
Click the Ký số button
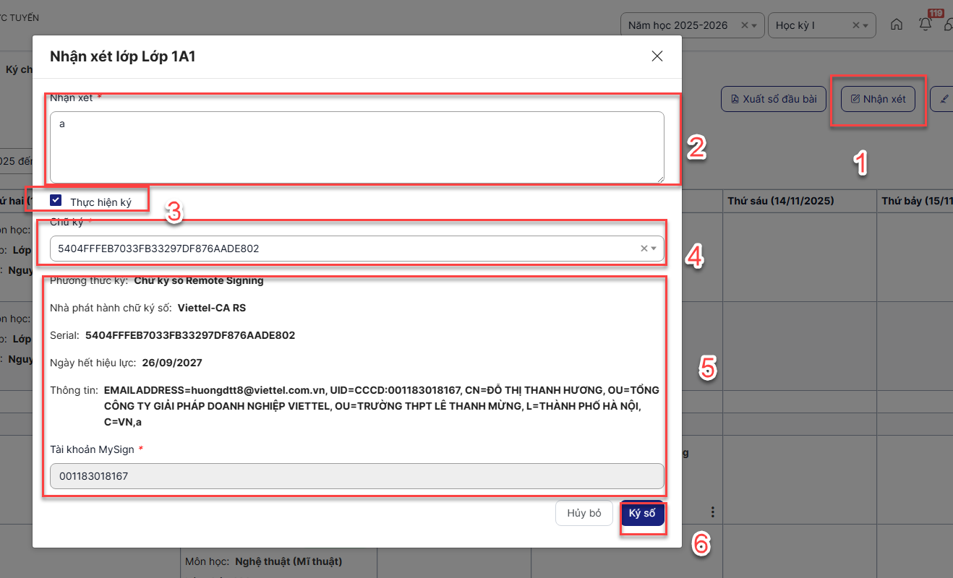tap(642, 513)
